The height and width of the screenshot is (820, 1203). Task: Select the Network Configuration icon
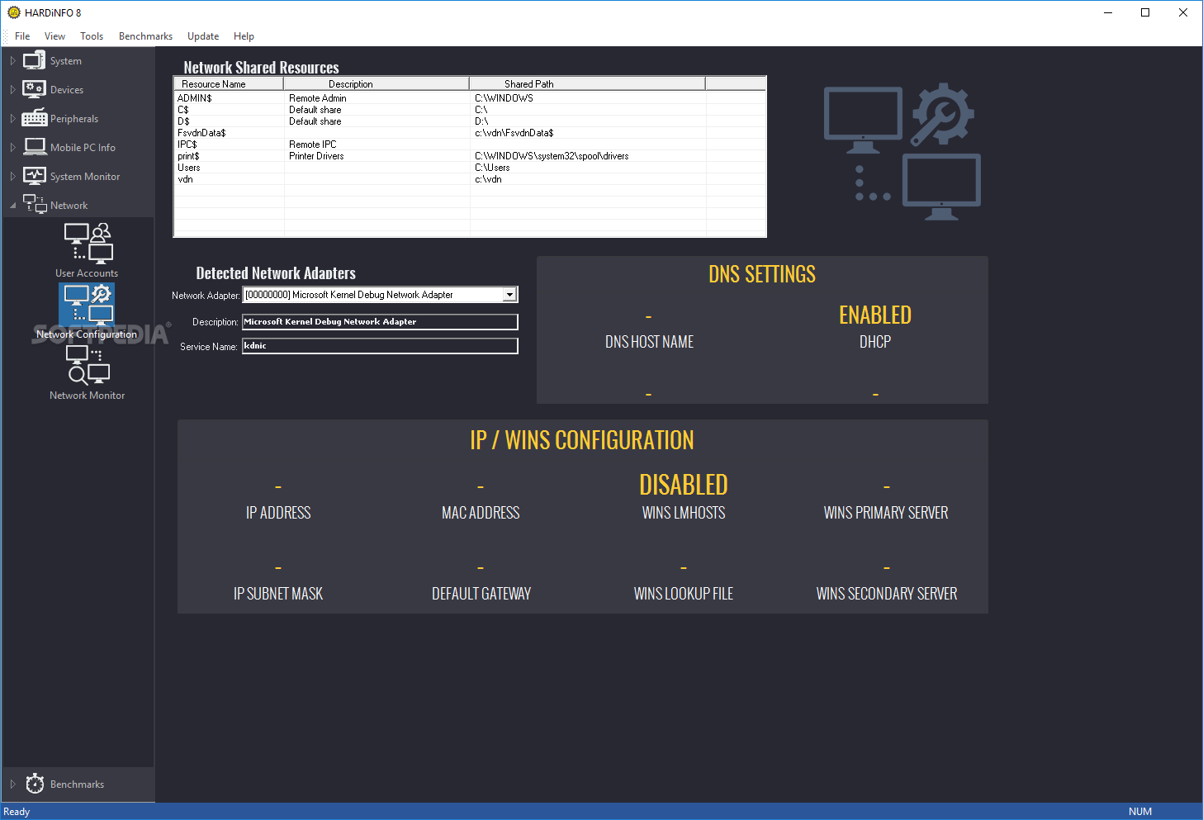[88, 304]
